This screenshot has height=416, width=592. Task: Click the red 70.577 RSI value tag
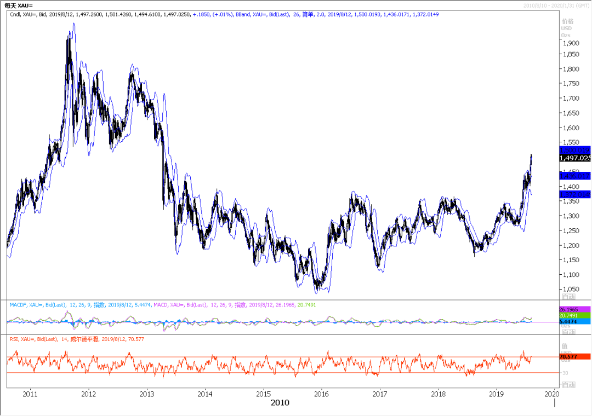tap(574, 356)
